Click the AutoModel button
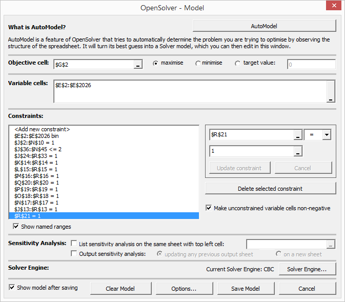The width and height of the screenshot is (345, 302). [x=264, y=26]
